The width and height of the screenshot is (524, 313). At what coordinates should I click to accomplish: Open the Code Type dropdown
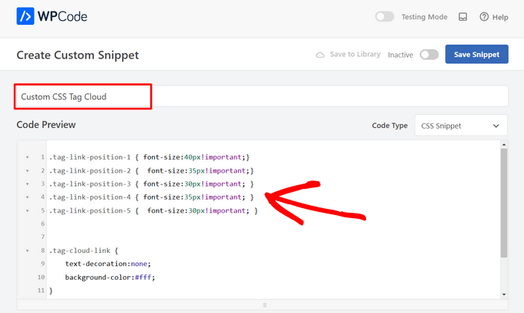tap(461, 126)
